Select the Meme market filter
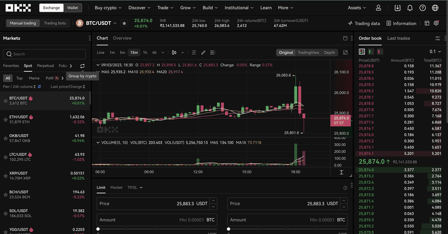Screen dimensions: 448x234 [34, 78]
